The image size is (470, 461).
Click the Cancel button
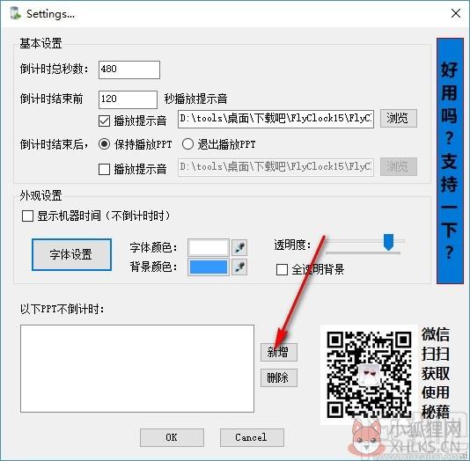(x=252, y=437)
